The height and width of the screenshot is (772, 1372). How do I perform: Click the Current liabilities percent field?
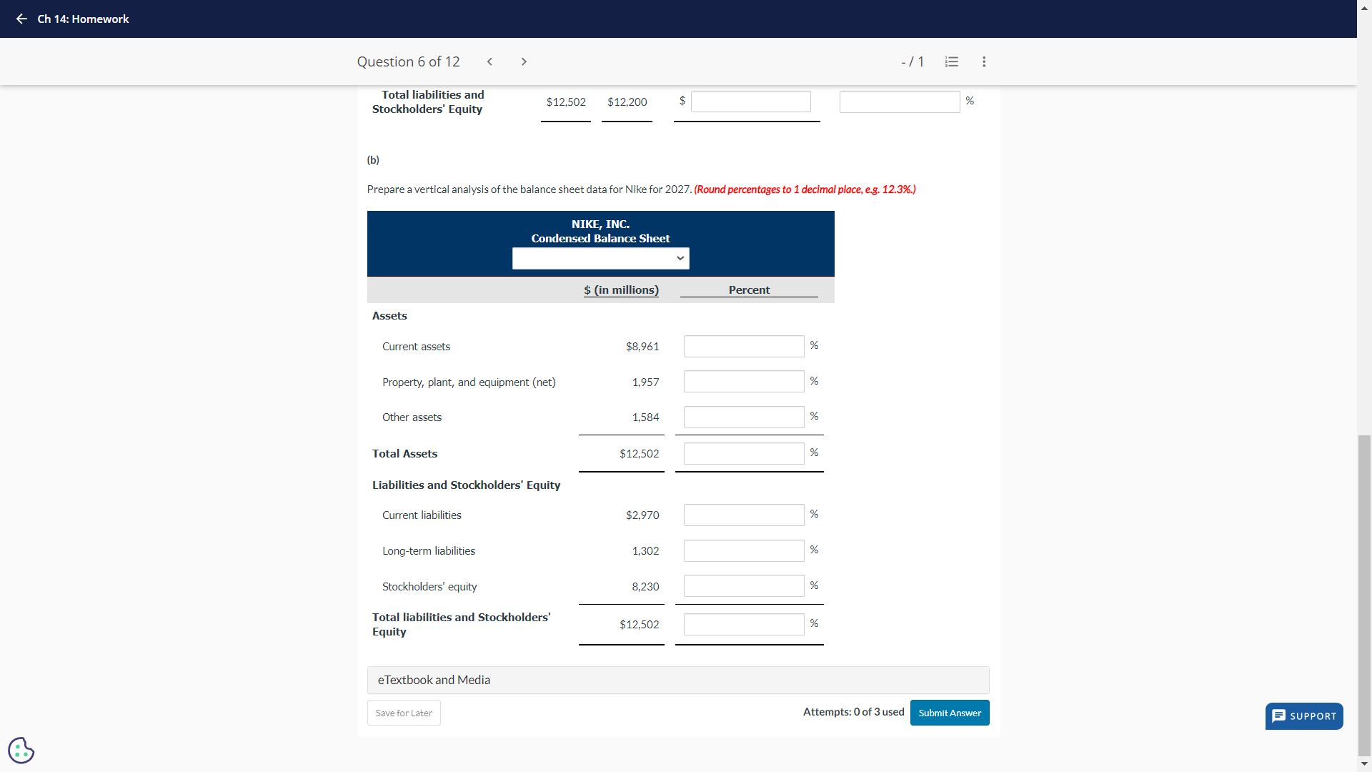pyautogui.click(x=743, y=515)
